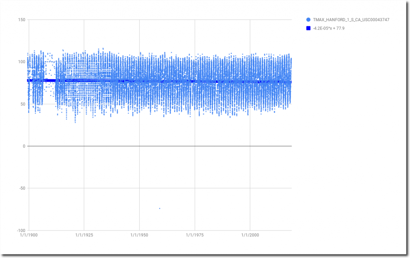Click the 1/1/1975 date label on horizontal axis
410x258 pixels.
pos(195,235)
